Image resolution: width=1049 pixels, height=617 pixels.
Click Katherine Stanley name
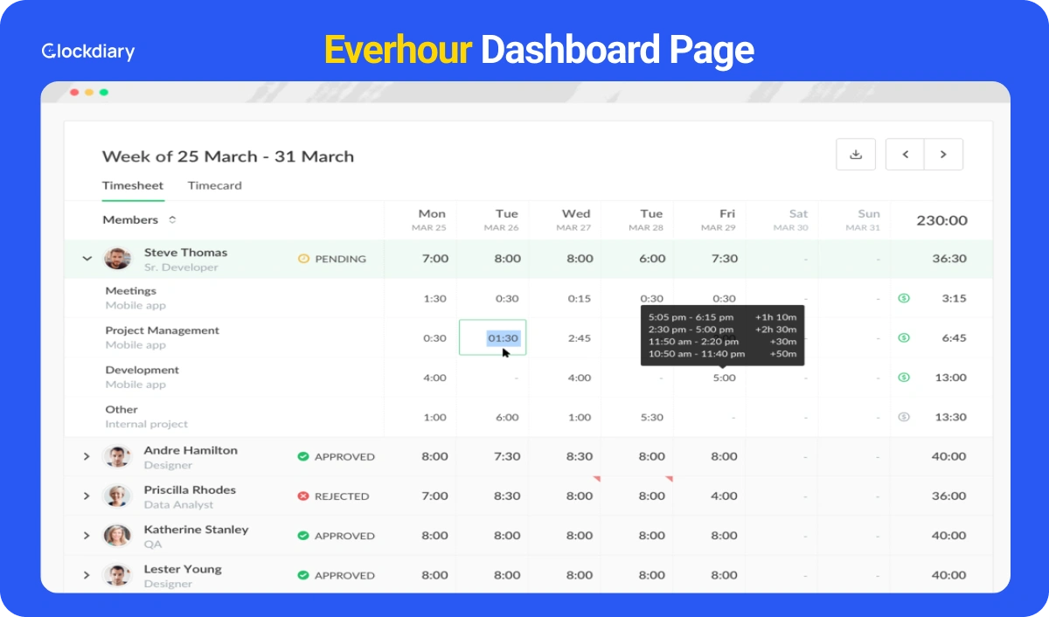pos(196,530)
